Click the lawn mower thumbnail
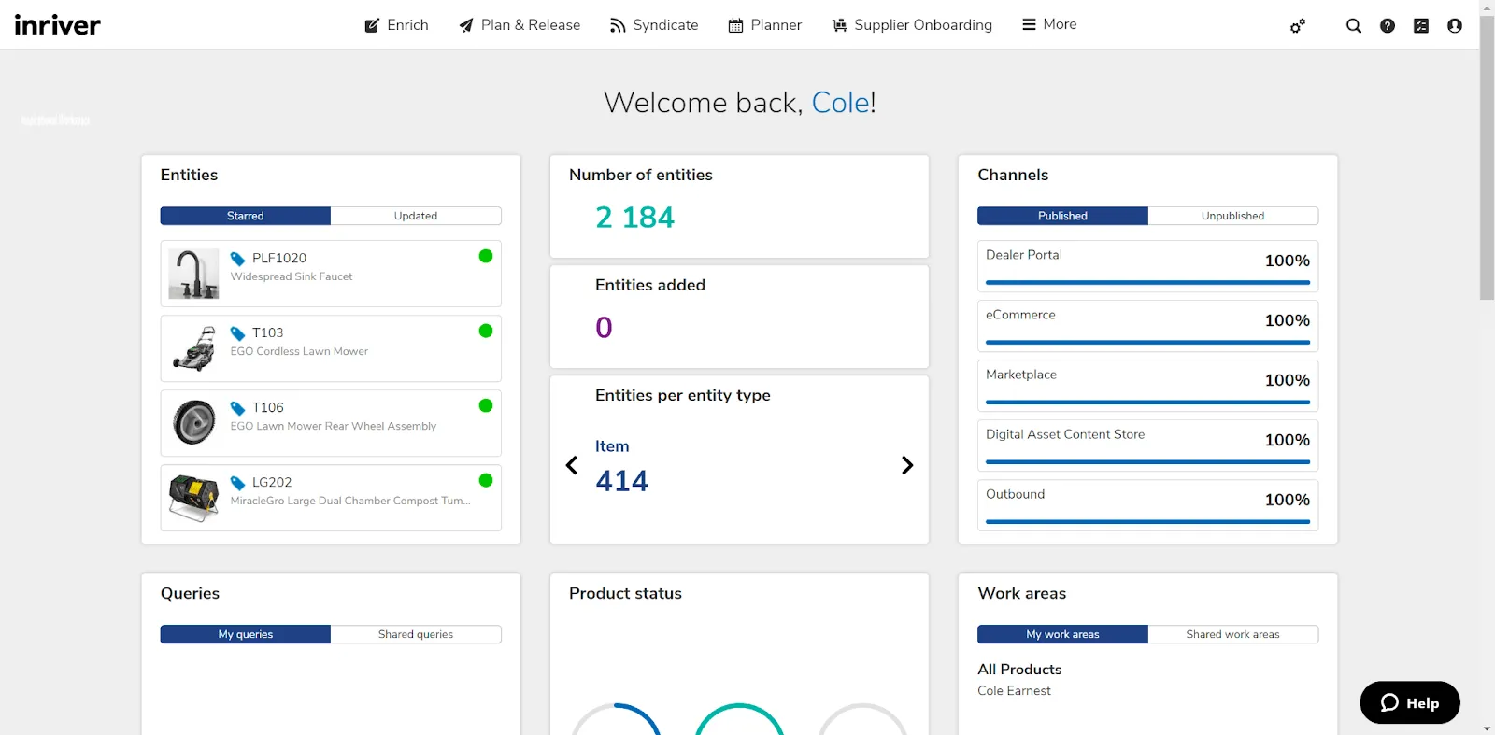The width and height of the screenshot is (1495, 735). pos(193,348)
